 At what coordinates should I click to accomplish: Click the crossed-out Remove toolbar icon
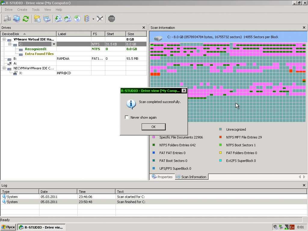tap(100, 19)
